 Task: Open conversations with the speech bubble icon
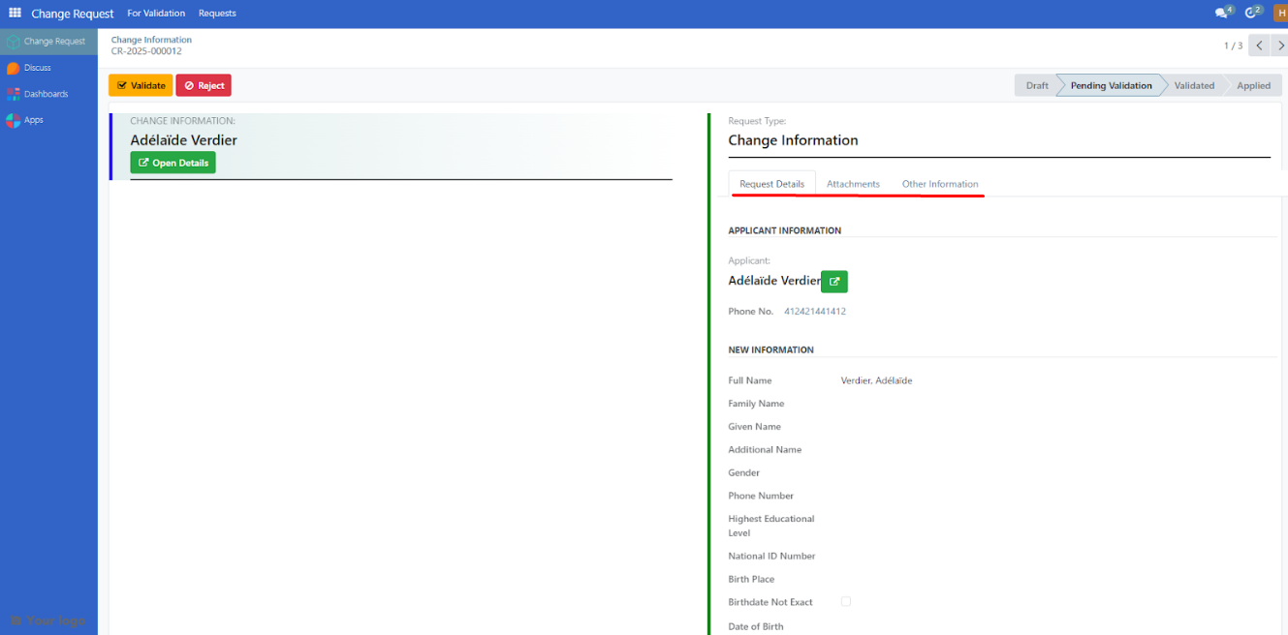point(1220,13)
